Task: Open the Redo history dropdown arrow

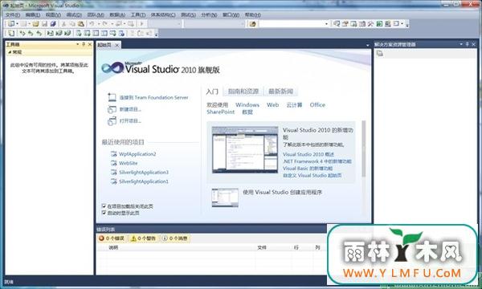Action: coord(112,23)
